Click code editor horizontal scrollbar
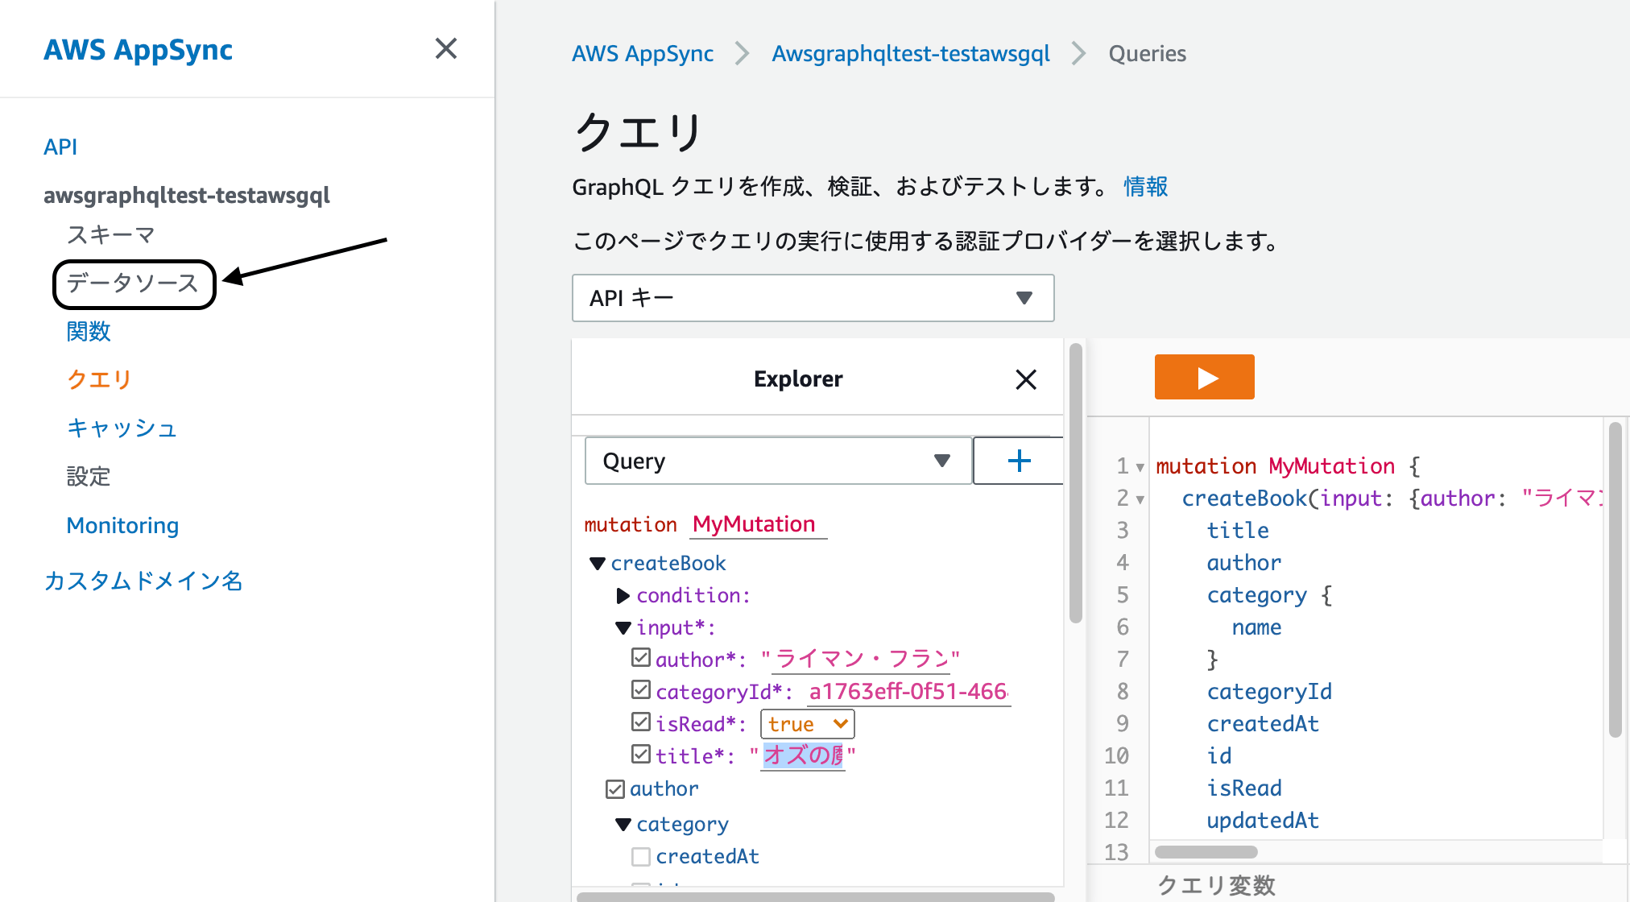 point(1206,852)
